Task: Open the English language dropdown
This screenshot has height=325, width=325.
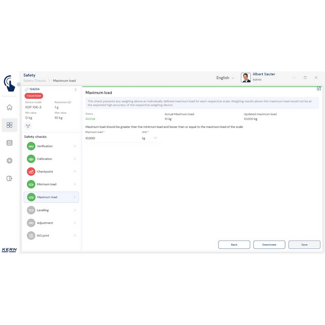Action: pos(225,78)
